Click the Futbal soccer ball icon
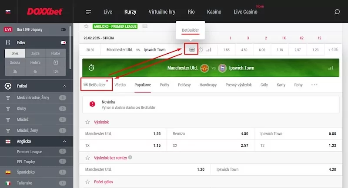Viewport: 348px width, 188px height. [8, 86]
